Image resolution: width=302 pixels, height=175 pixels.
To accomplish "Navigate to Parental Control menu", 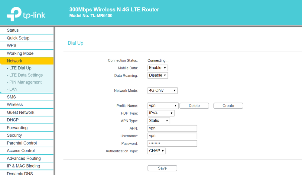I will click(22, 143).
